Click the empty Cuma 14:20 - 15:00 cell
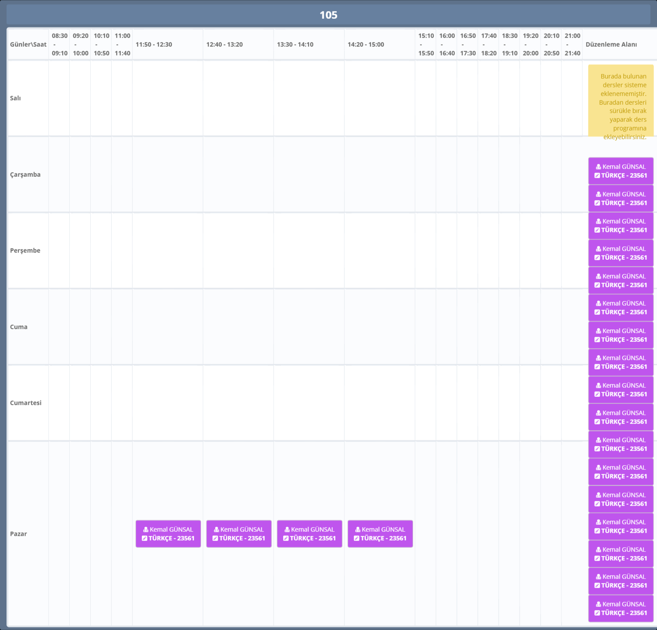Viewport: 657px width, 630px height. [x=380, y=327]
